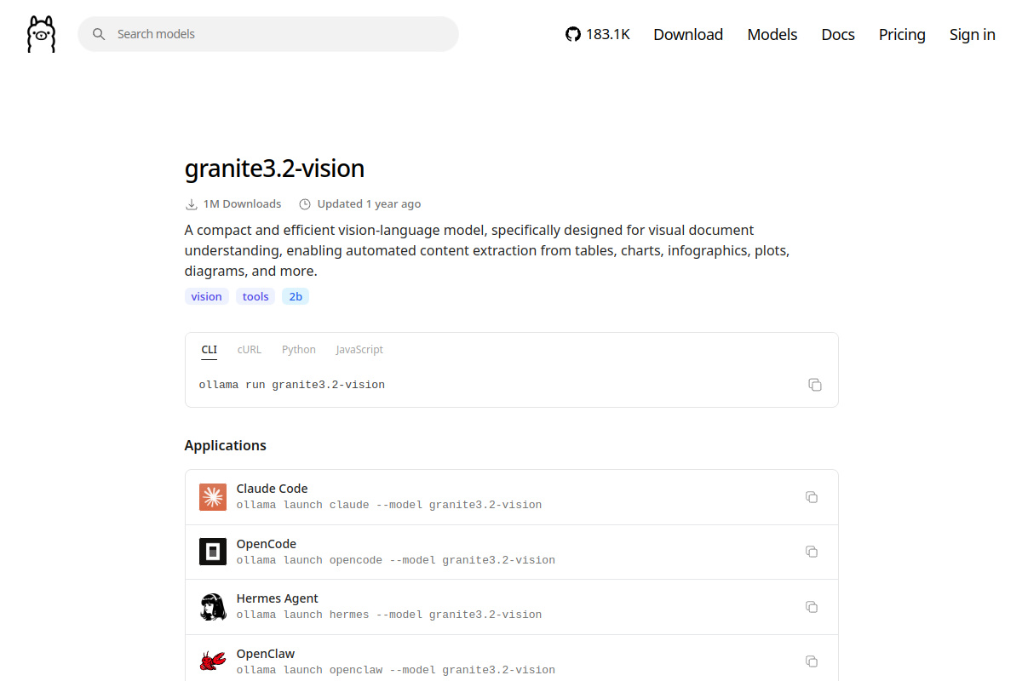Click the Sign in link
The height and width of the screenshot is (681, 1022).
click(x=973, y=34)
